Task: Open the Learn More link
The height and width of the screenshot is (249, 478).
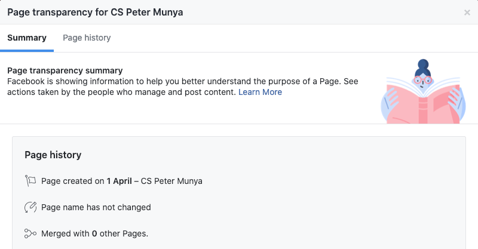Action: click(260, 92)
